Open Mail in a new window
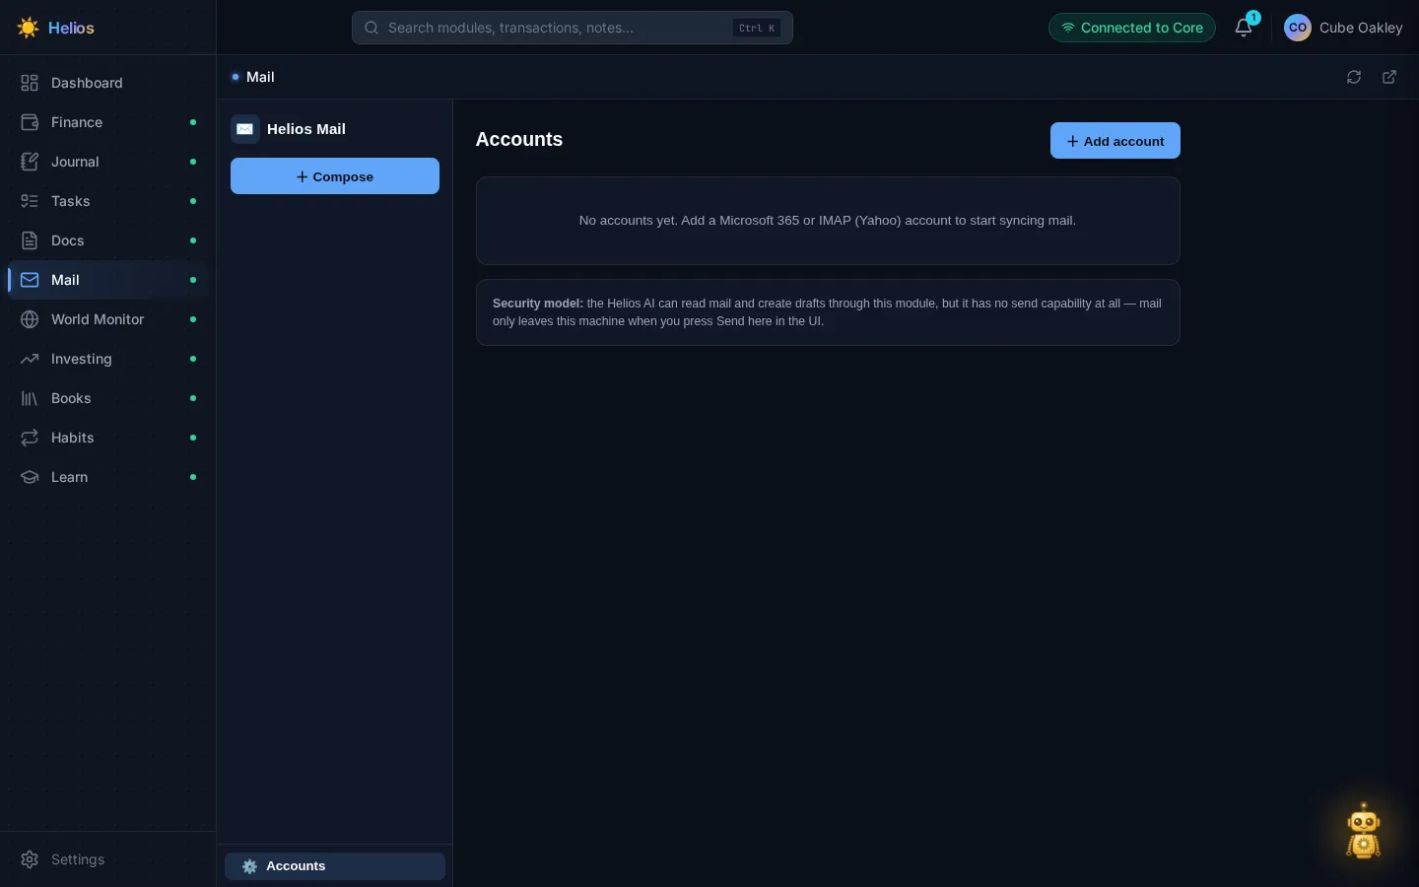 (x=1389, y=77)
